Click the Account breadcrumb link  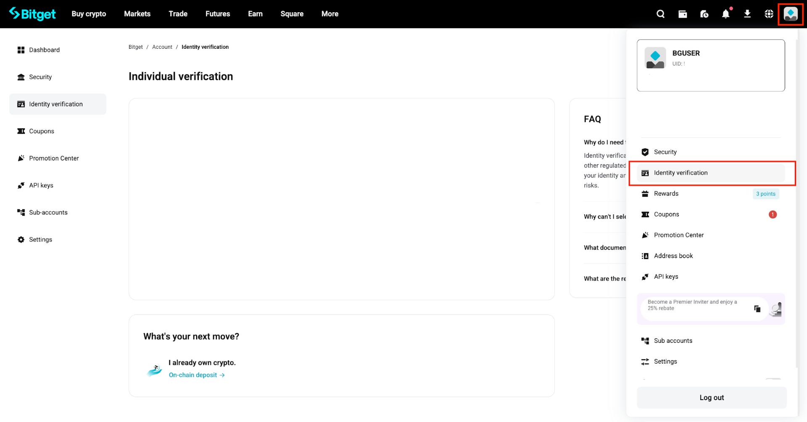[x=162, y=47]
